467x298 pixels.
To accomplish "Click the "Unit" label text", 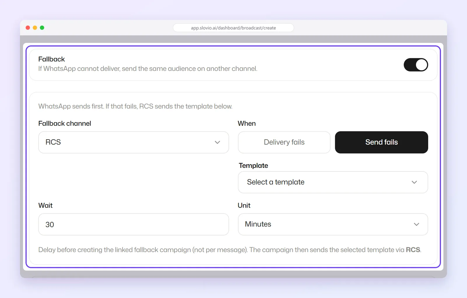I will 244,206.
